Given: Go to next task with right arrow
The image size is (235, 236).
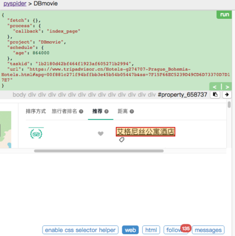Looking at the screenshot, I should click(x=227, y=87).
